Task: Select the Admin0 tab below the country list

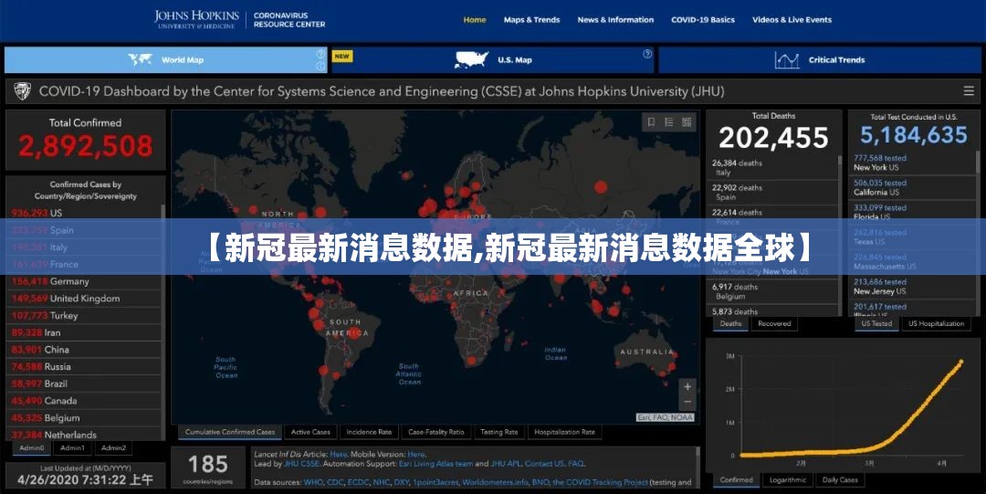Action: coord(31,448)
